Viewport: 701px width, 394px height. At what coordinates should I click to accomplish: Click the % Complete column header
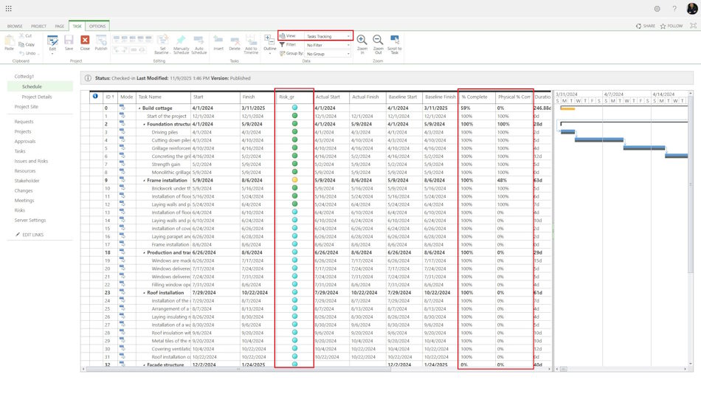coord(477,97)
